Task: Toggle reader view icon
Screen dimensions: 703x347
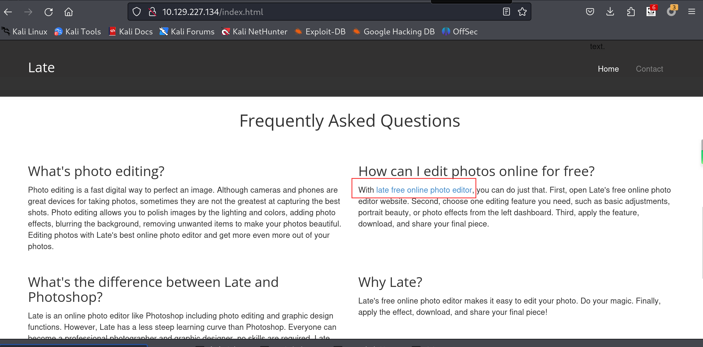Action: click(506, 12)
